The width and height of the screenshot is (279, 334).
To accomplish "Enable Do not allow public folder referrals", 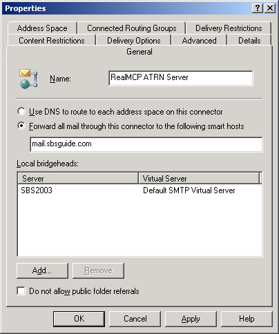I will click(21, 291).
